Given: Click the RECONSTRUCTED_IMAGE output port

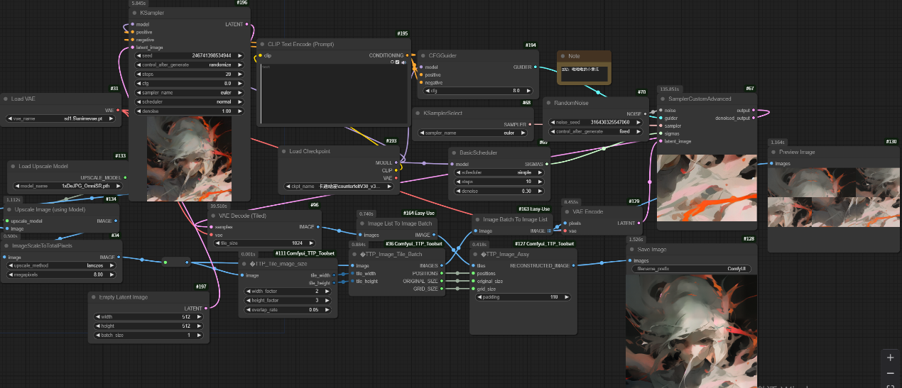Looking at the screenshot, I should pos(576,265).
